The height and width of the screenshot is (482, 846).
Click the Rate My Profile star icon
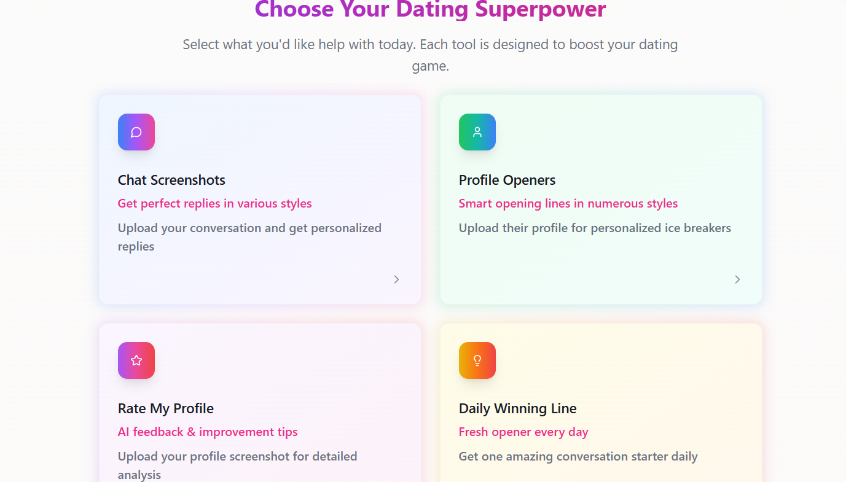tap(136, 360)
